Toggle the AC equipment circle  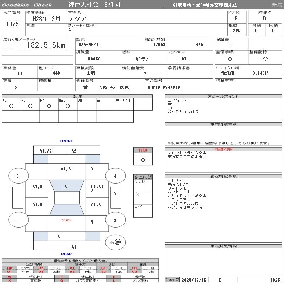[11, 106]
